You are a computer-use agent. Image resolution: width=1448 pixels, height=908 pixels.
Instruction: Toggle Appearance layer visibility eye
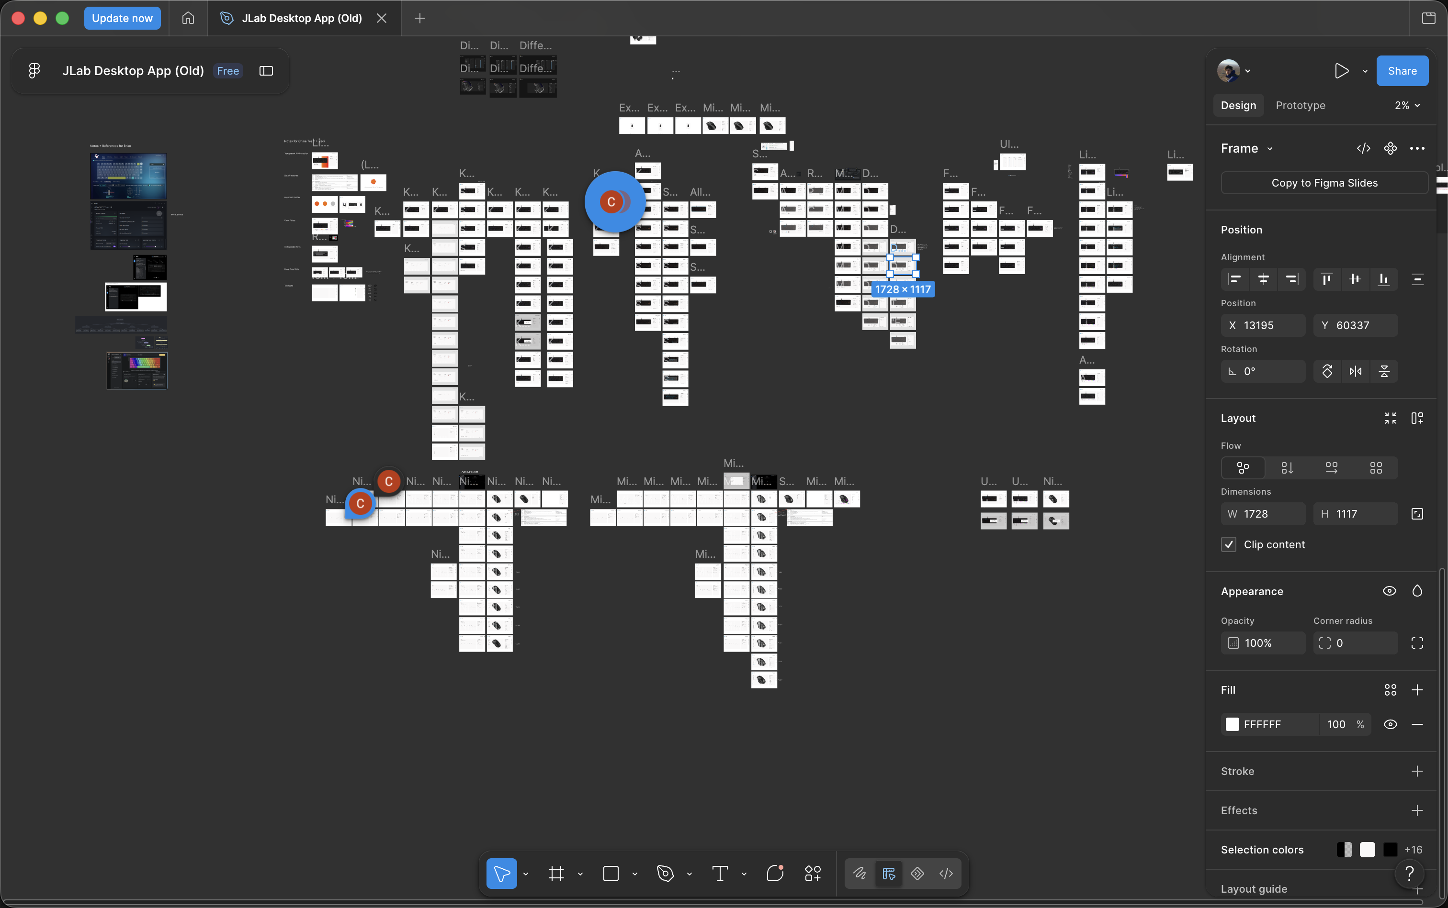click(x=1390, y=591)
